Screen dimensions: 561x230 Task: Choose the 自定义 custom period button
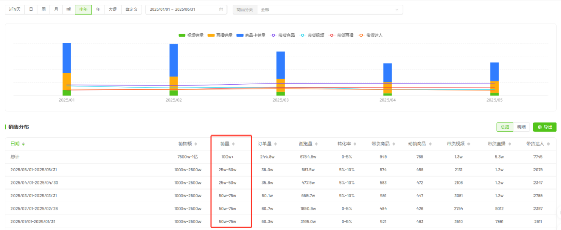click(131, 10)
